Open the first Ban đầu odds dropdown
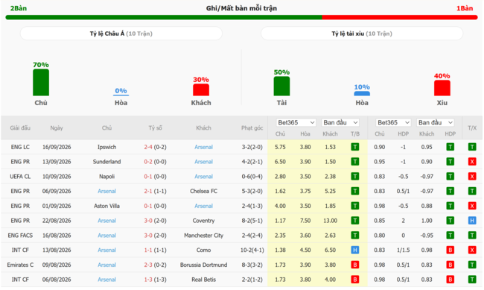 coord(340,123)
